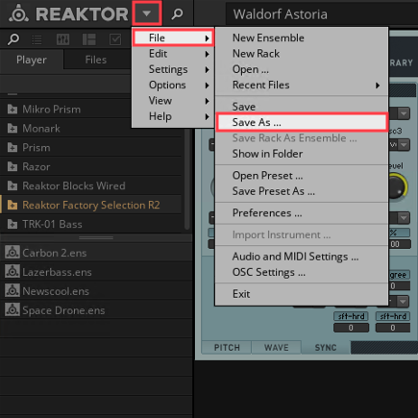Click the Waldorf Astoria preset name field
418x418 pixels.
pyautogui.click(x=322, y=14)
